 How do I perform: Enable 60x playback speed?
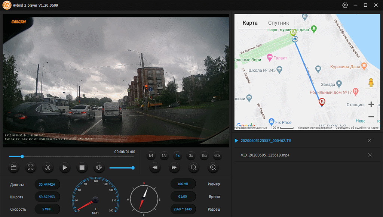[218, 155]
